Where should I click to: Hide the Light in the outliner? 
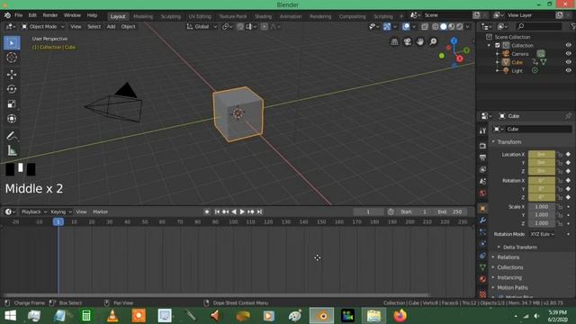tap(568, 70)
